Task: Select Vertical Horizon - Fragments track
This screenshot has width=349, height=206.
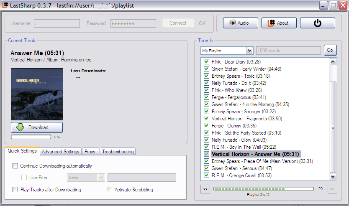Action: click(246, 118)
